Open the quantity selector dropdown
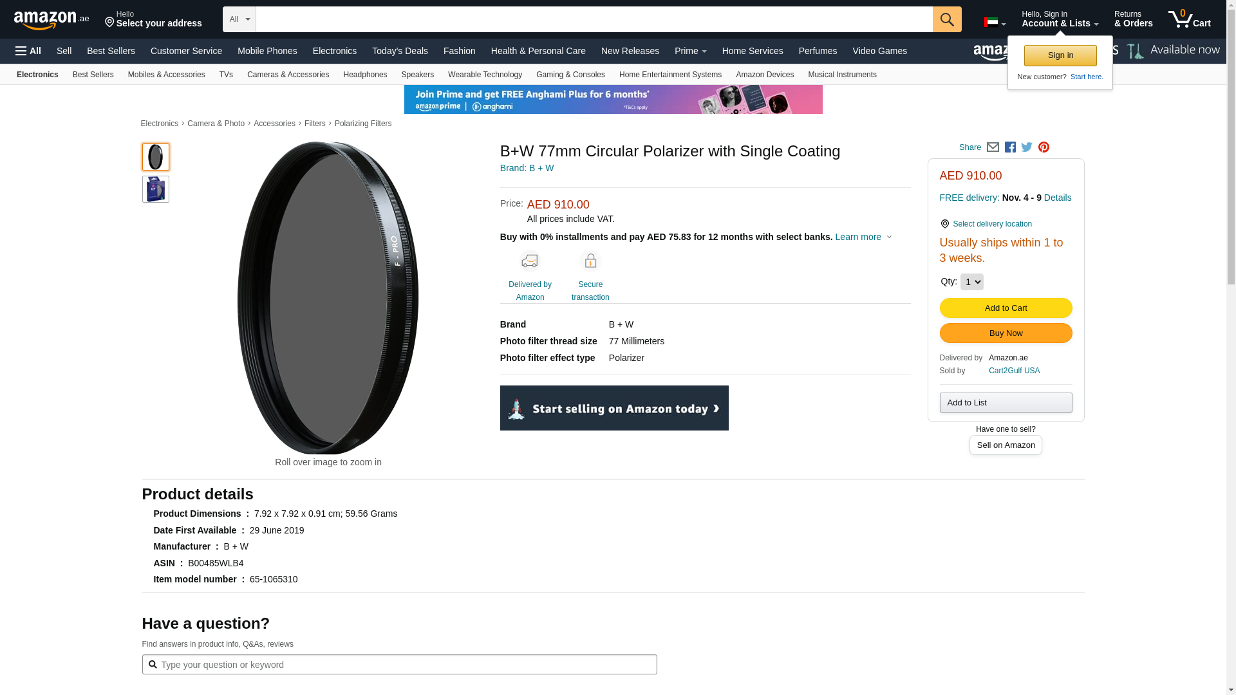This screenshot has width=1236, height=695. [971, 282]
